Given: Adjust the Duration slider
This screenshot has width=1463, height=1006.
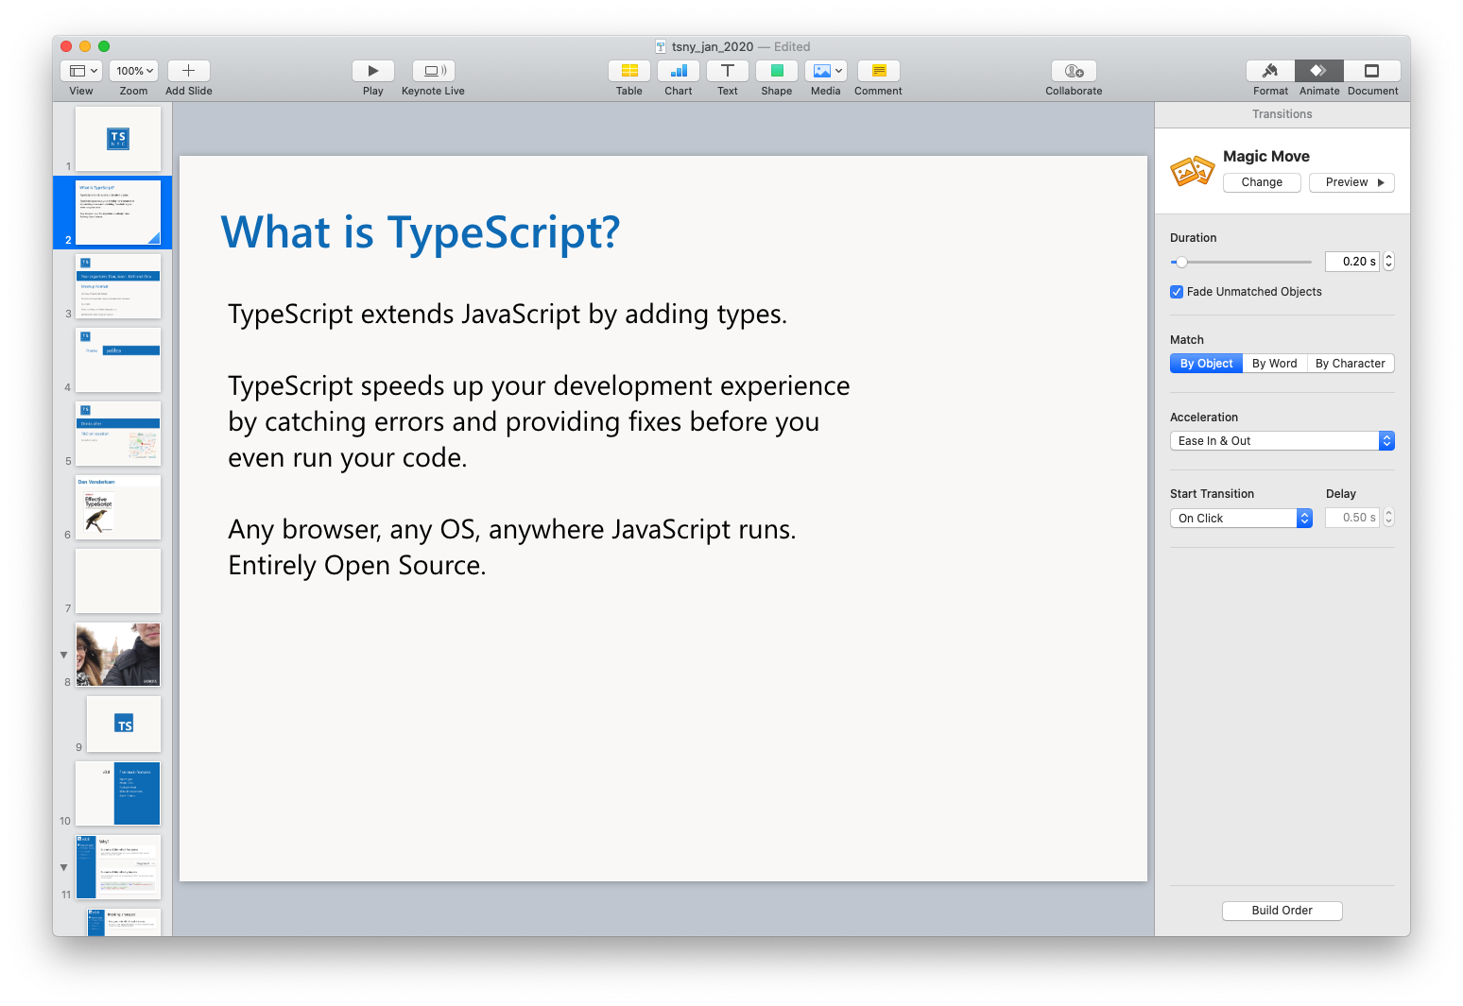Looking at the screenshot, I should [x=1241, y=262].
